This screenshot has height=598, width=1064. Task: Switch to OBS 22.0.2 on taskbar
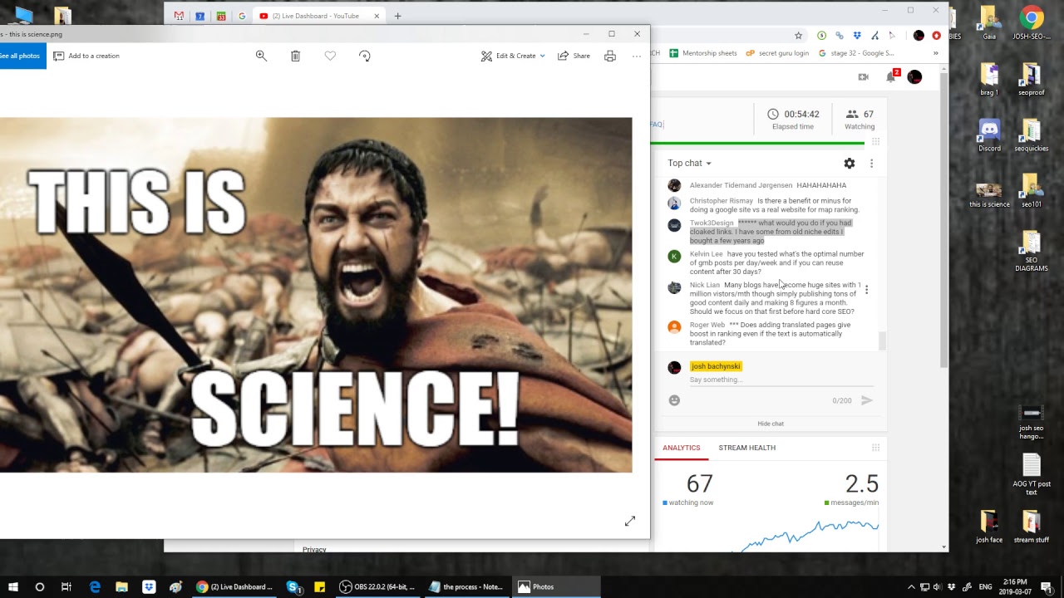[x=378, y=586]
